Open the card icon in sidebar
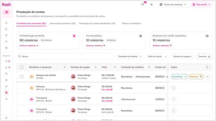 tap(6, 42)
